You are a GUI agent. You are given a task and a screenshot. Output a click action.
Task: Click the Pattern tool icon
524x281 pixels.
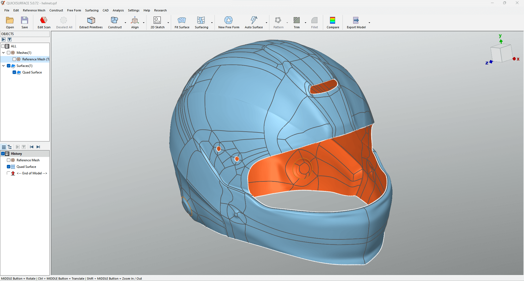(x=278, y=20)
